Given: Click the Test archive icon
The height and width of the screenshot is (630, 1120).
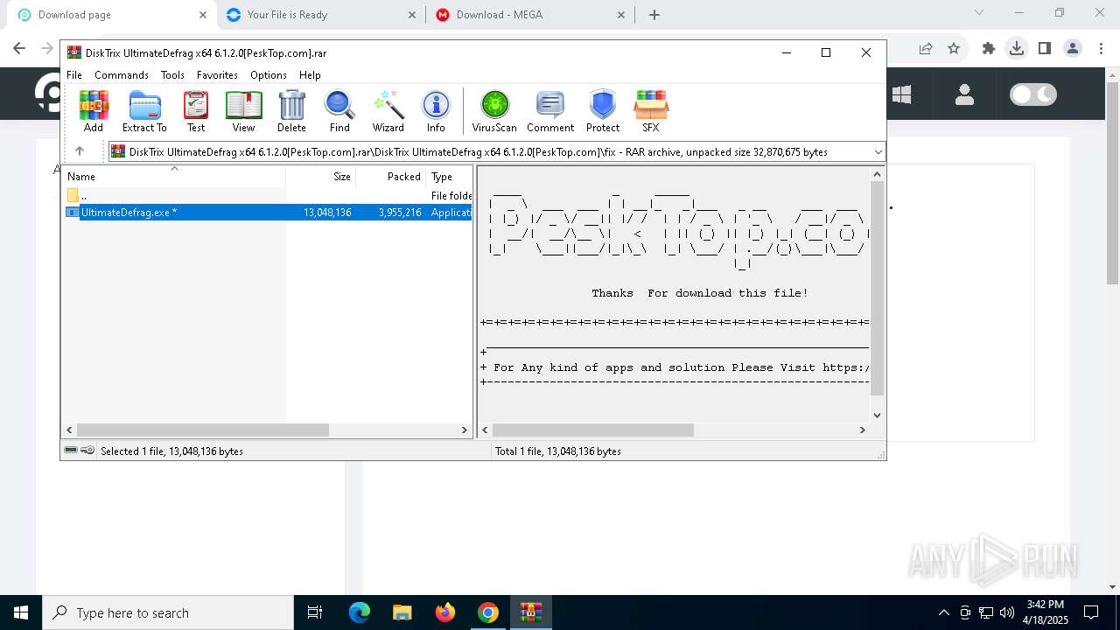Looking at the screenshot, I should [196, 111].
